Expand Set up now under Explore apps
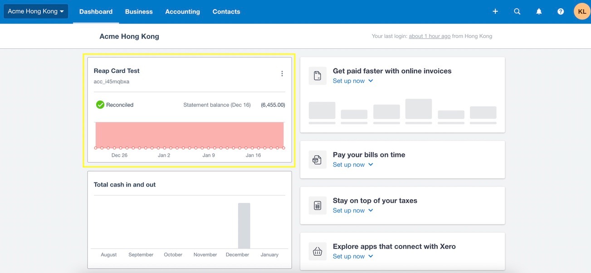This screenshot has height=273, width=591. [353, 256]
